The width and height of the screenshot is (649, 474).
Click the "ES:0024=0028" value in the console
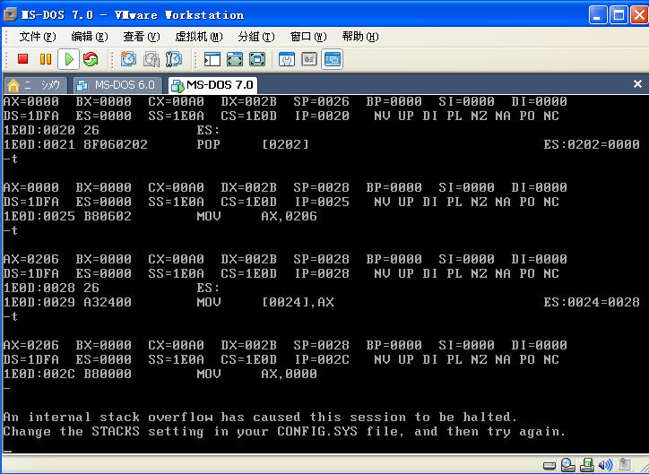[x=592, y=302]
